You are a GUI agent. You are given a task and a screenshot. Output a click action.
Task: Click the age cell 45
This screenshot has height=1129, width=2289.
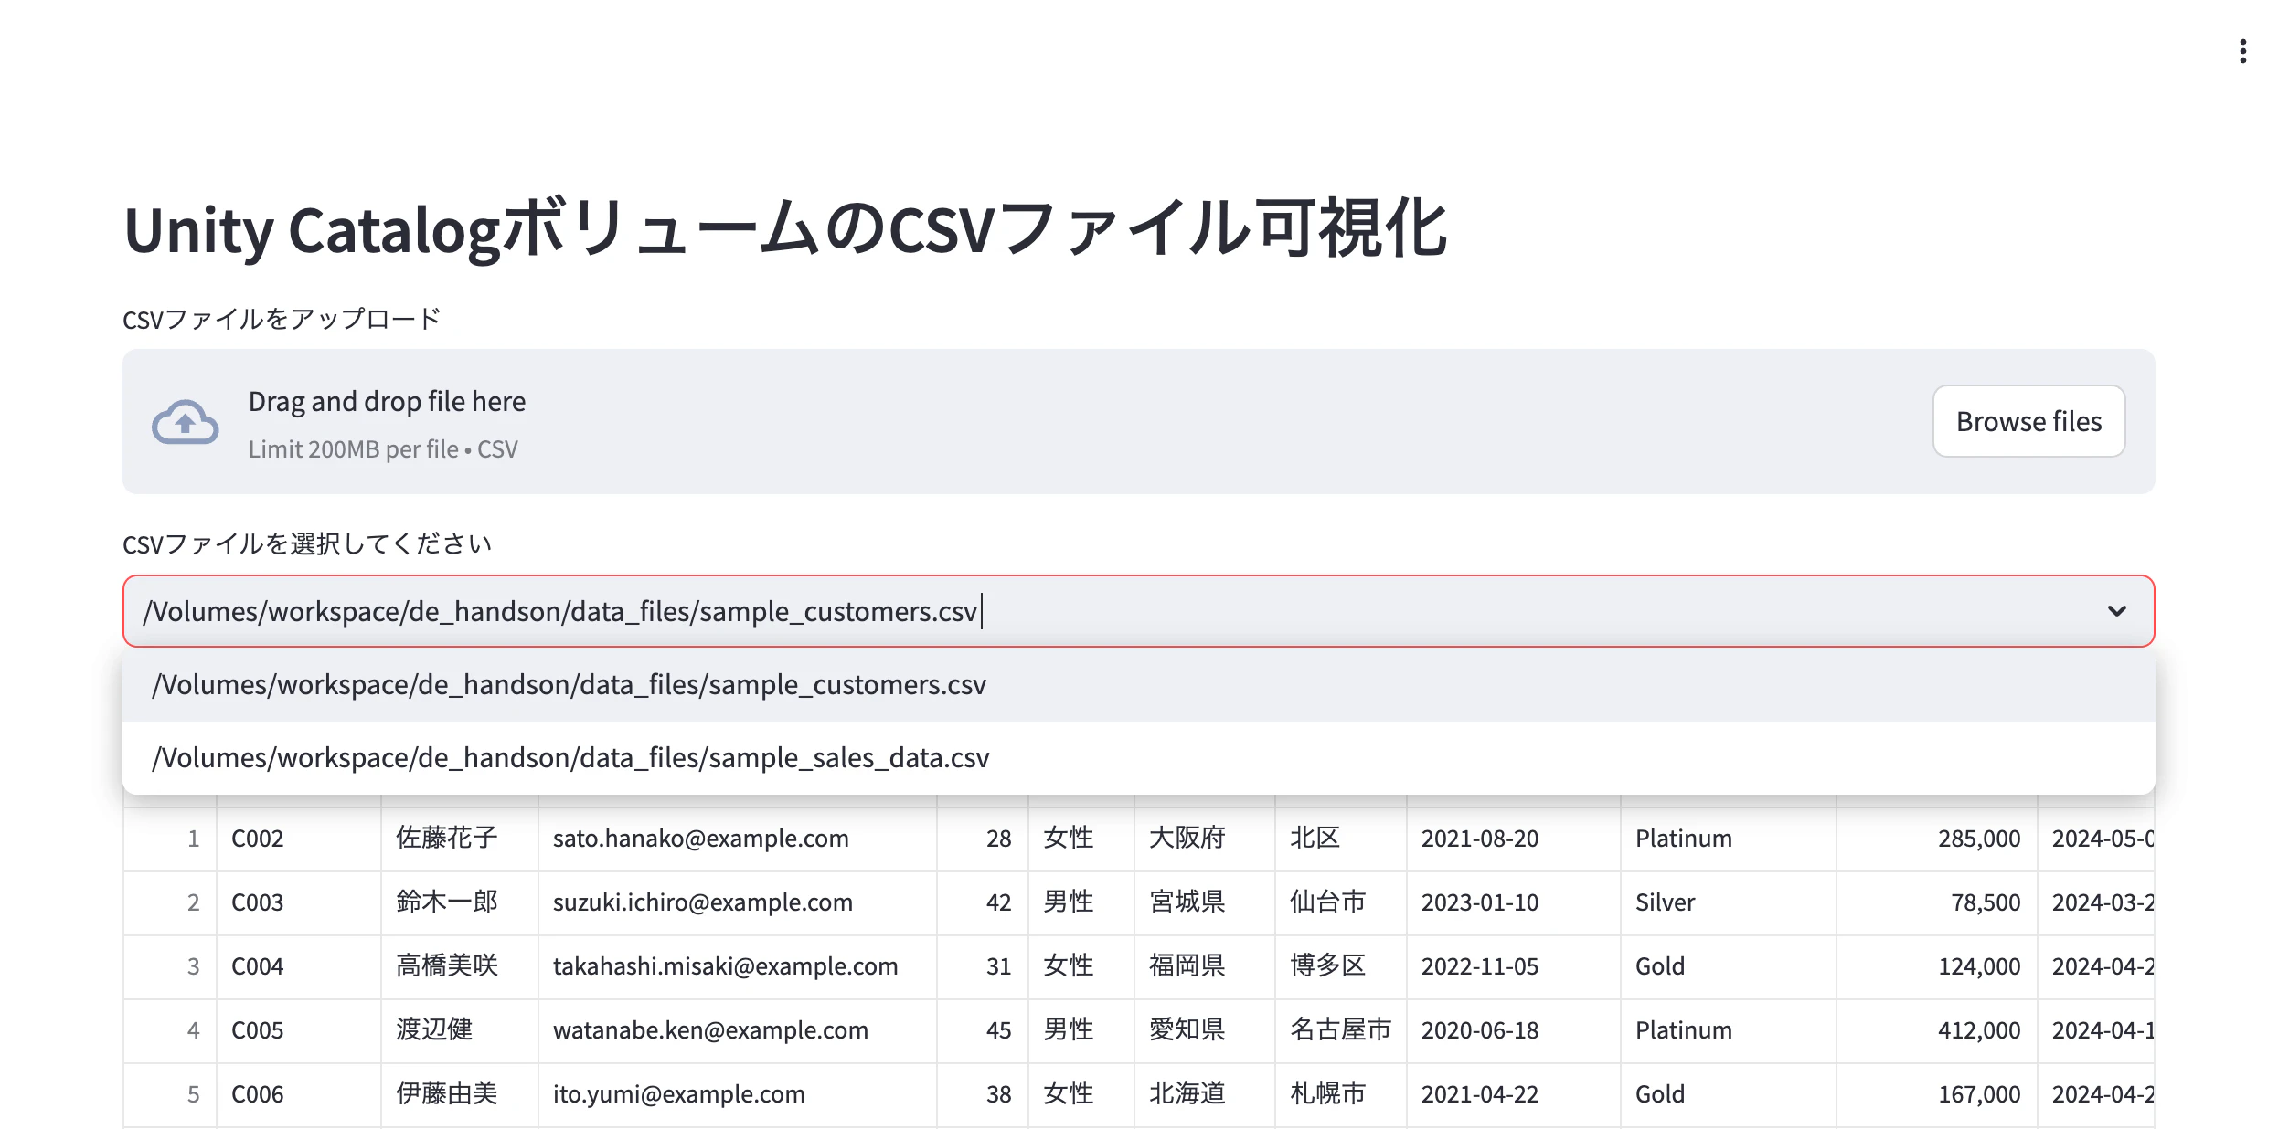point(983,1030)
